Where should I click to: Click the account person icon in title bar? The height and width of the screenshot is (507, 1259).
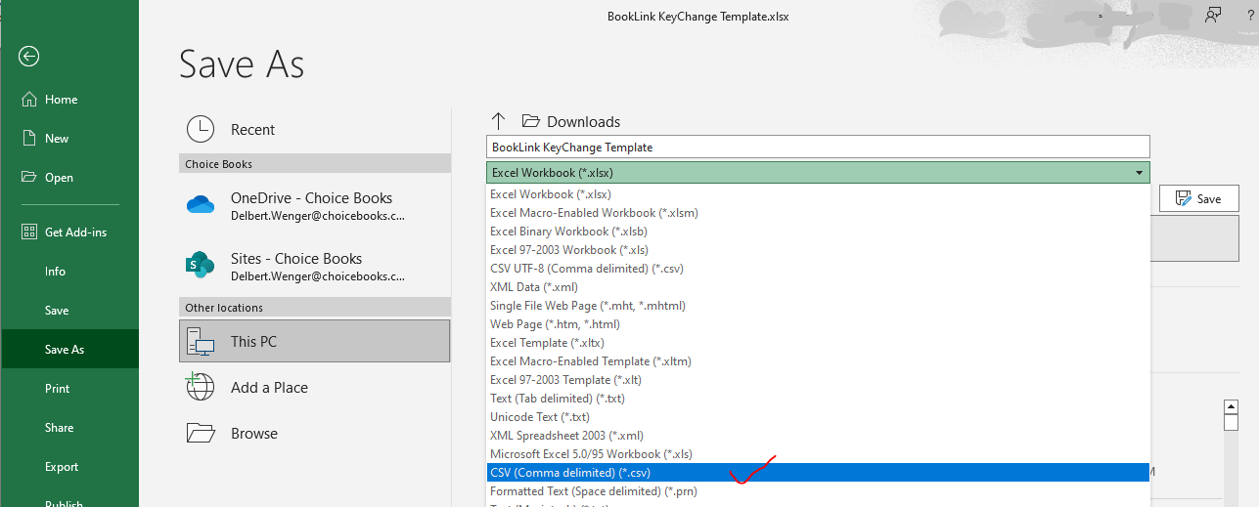[1213, 16]
